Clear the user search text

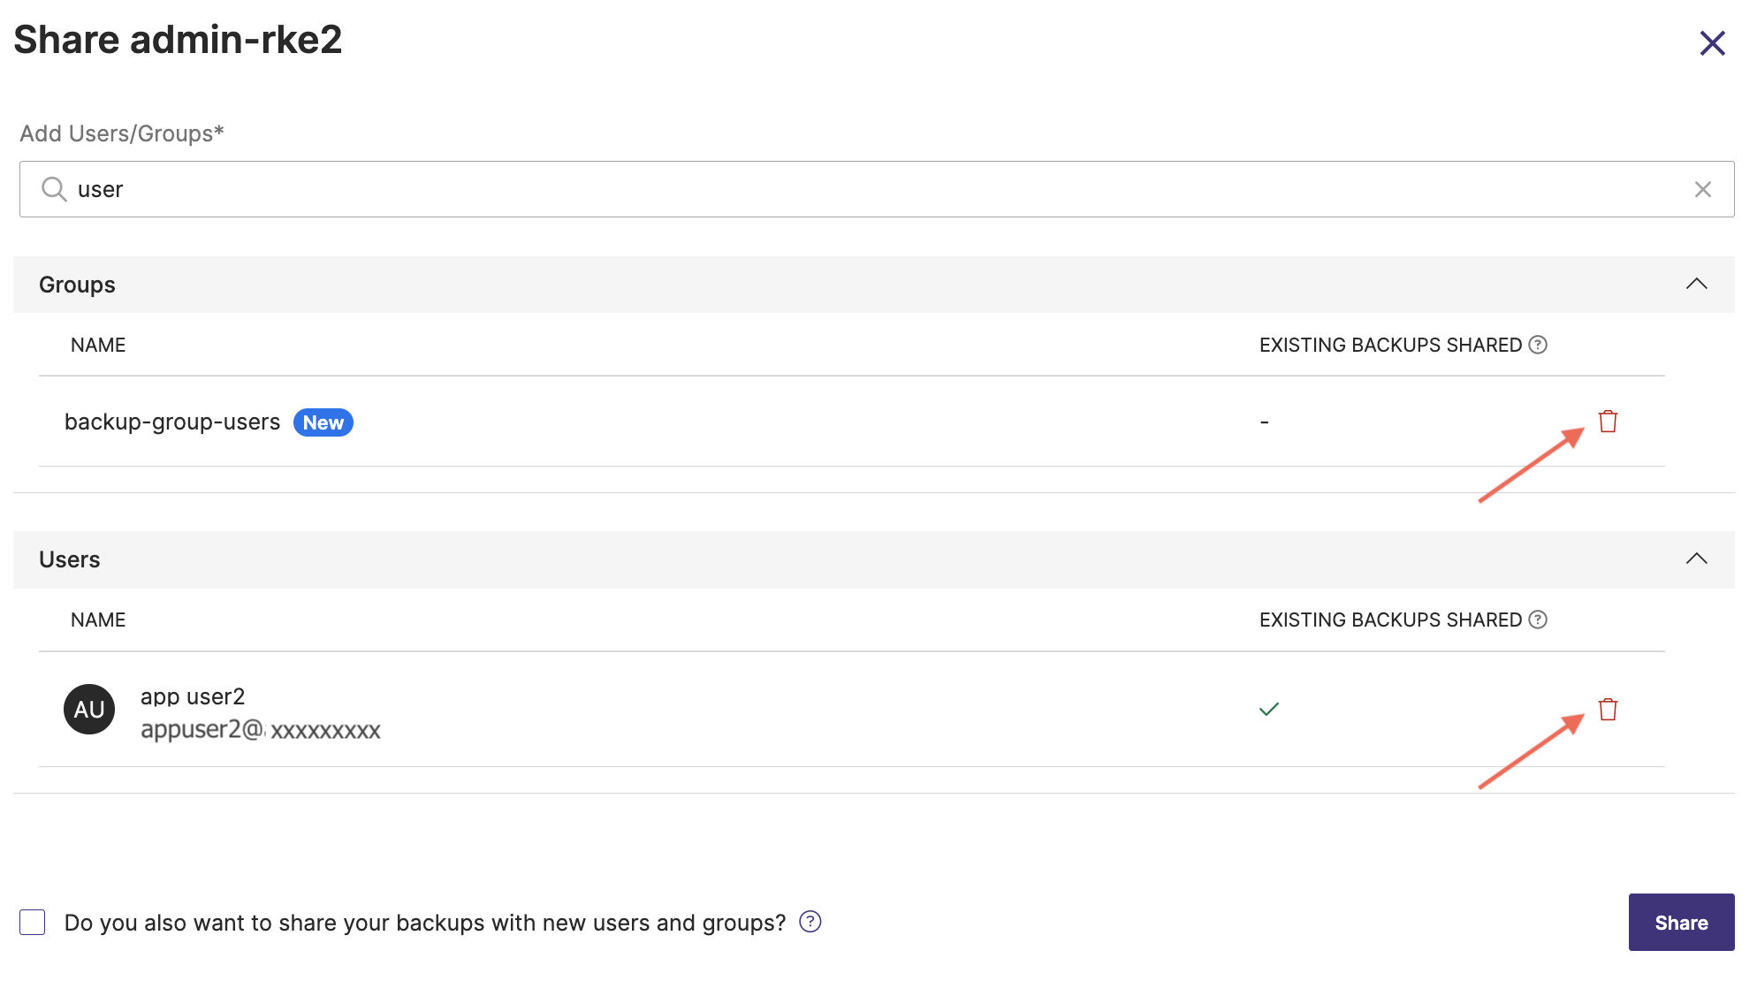tap(1702, 189)
